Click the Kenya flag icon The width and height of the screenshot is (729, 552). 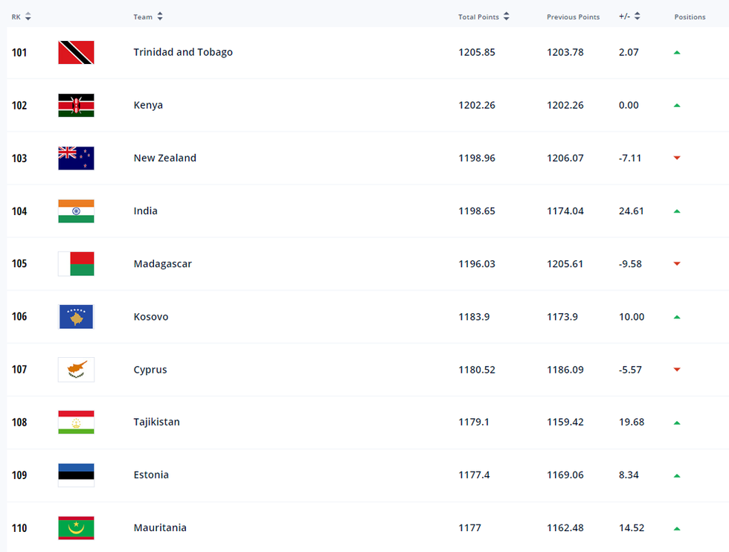click(76, 106)
